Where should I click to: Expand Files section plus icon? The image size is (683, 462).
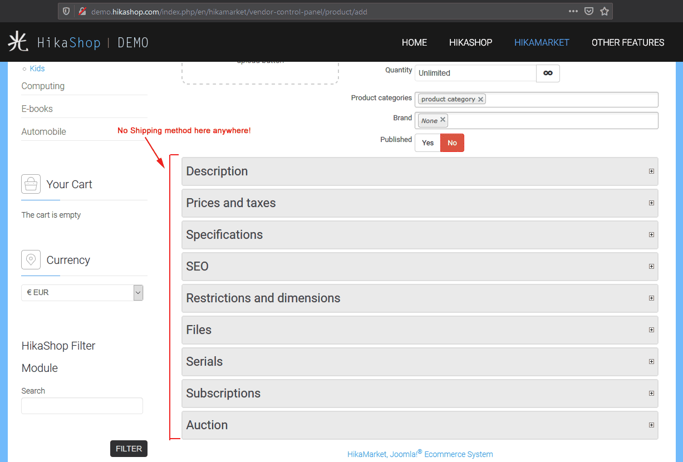pos(651,330)
